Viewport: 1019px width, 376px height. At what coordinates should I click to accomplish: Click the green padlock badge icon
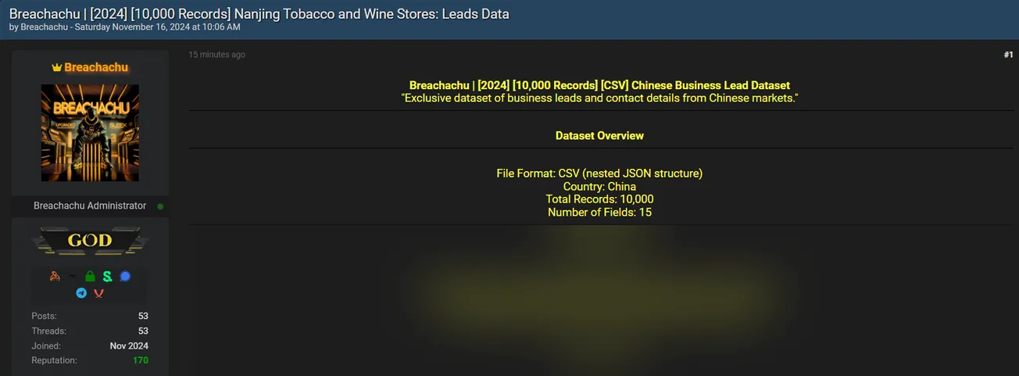(90, 276)
